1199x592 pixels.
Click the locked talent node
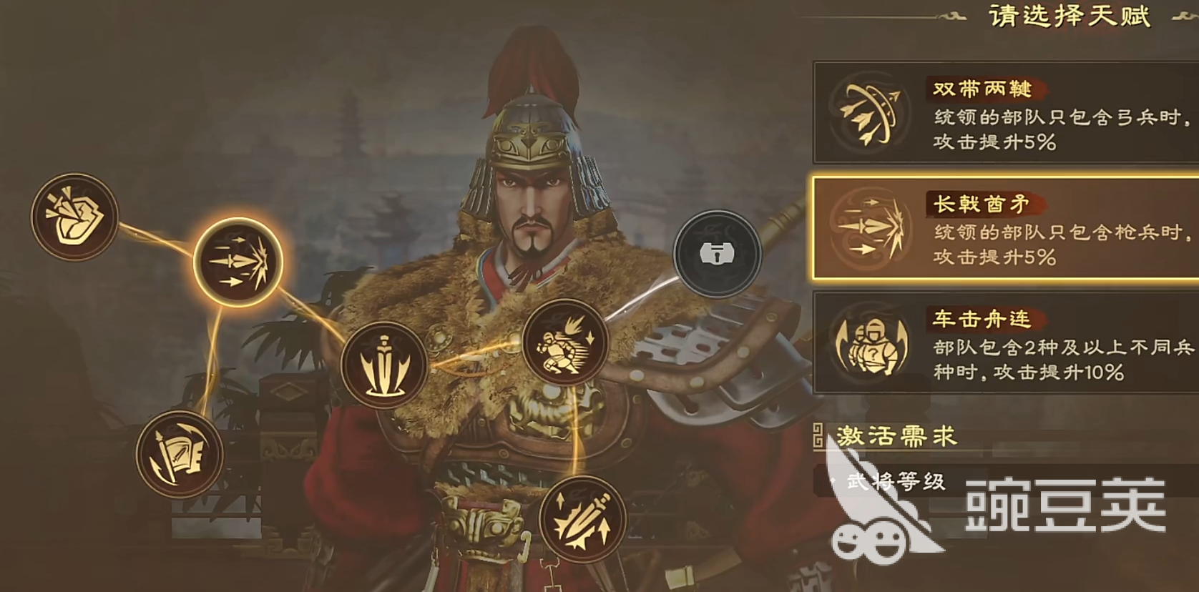[717, 253]
